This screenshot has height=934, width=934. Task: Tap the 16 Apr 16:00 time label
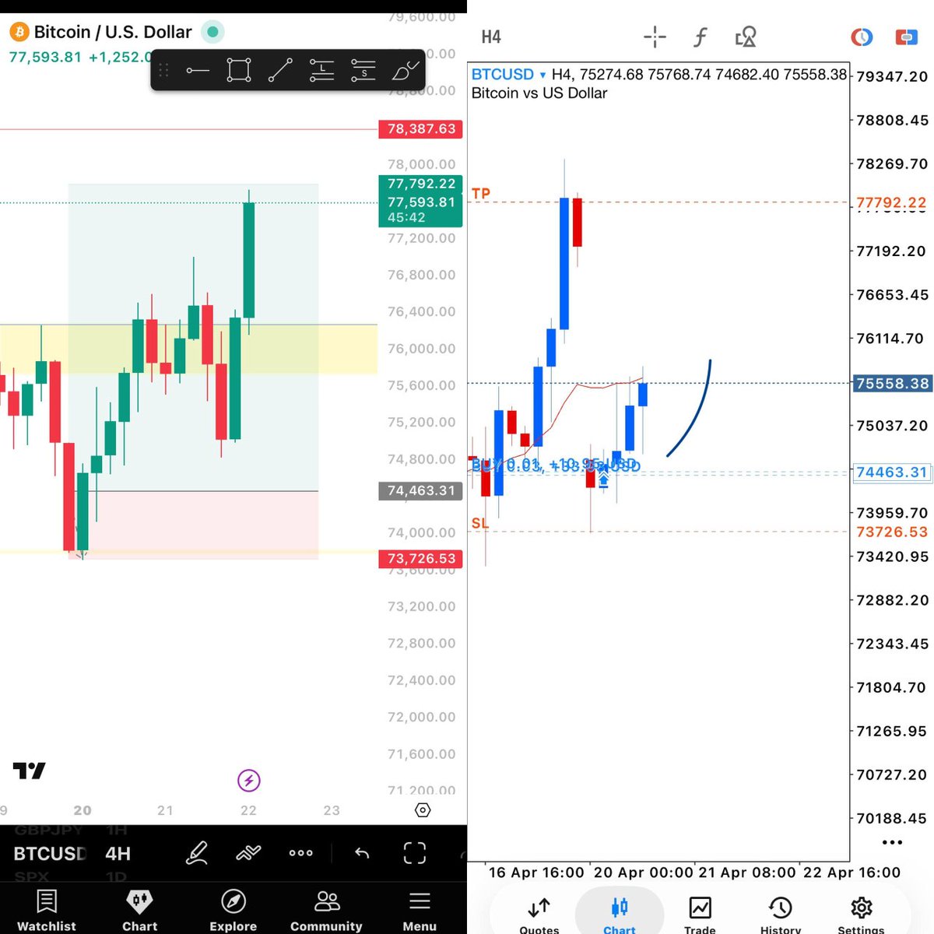point(536,873)
